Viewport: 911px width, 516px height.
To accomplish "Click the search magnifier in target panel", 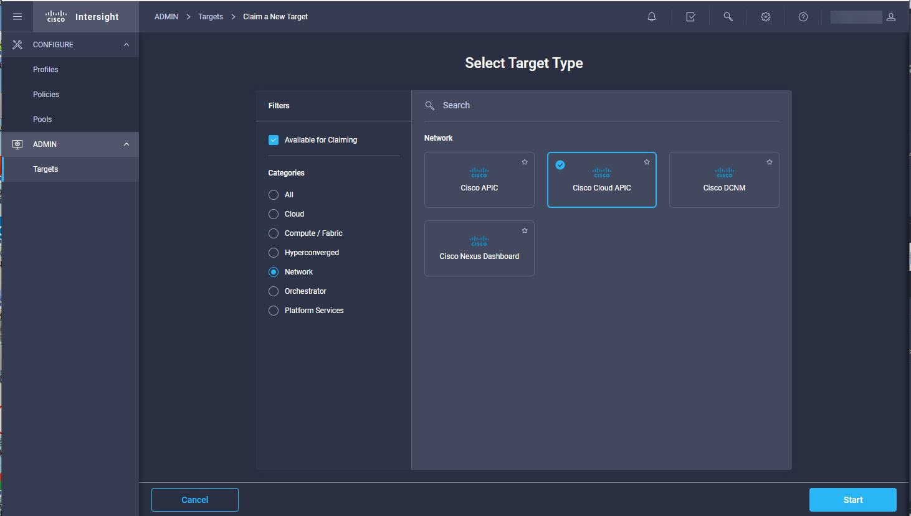I will [430, 106].
